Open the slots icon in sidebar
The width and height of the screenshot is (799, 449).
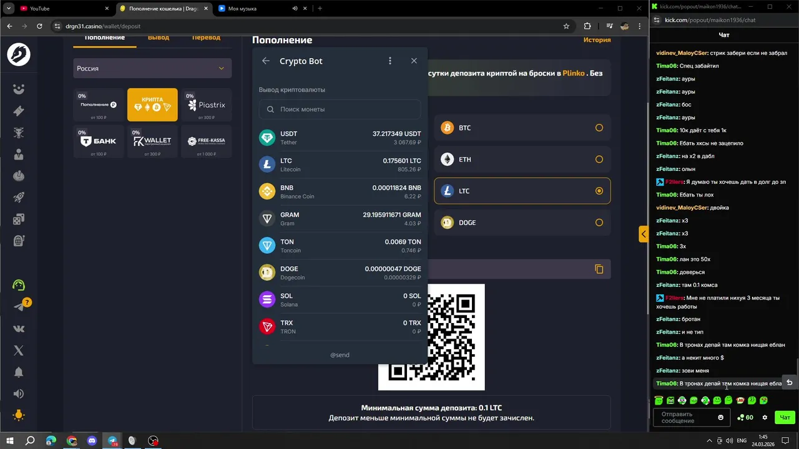click(19, 241)
